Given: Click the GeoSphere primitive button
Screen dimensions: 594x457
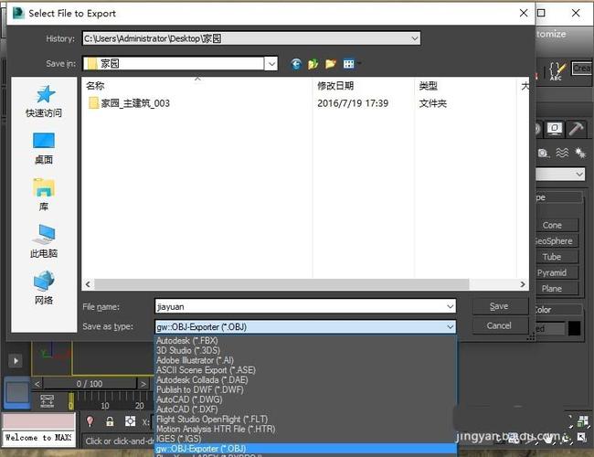Looking at the screenshot, I should [x=557, y=241].
